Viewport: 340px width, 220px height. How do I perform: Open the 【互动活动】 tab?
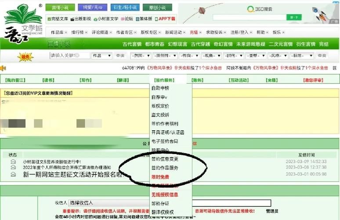239,80
